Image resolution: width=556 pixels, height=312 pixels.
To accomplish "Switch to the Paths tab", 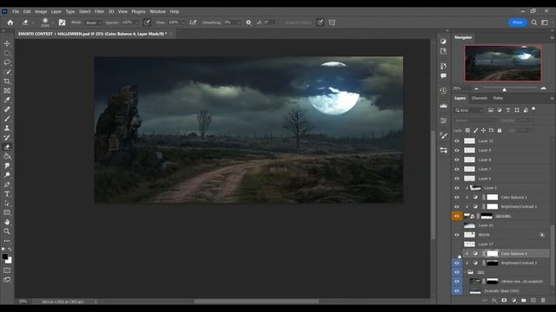I will click(x=498, y=98).
